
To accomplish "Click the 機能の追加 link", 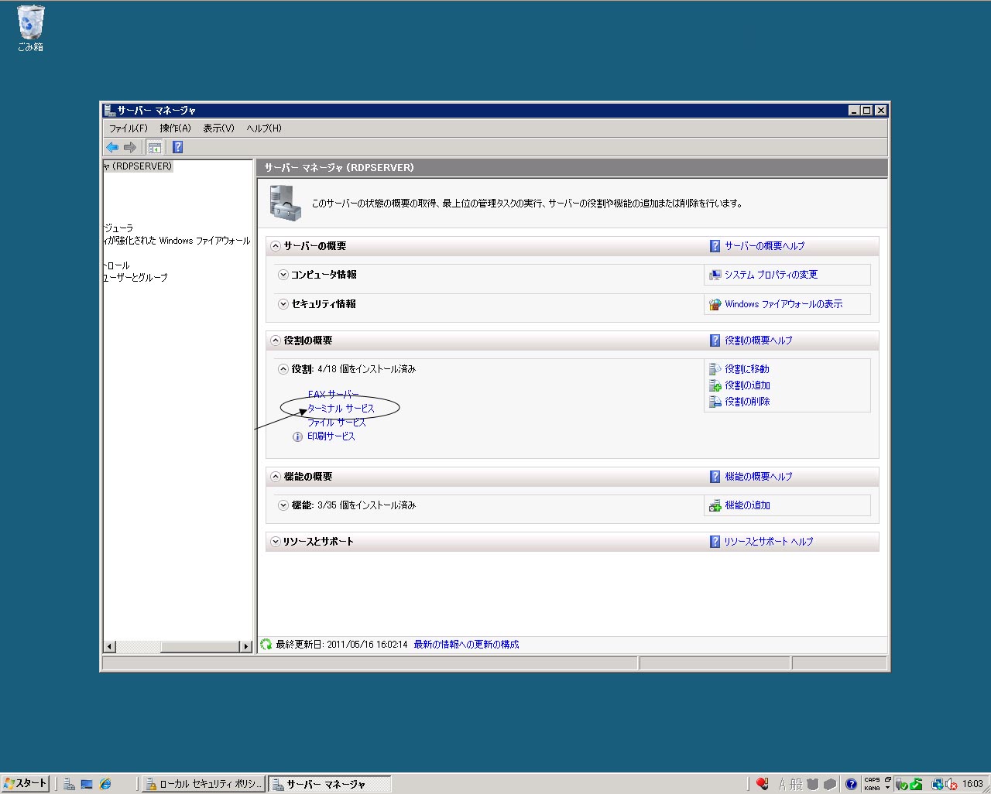I will pos(747,505).
